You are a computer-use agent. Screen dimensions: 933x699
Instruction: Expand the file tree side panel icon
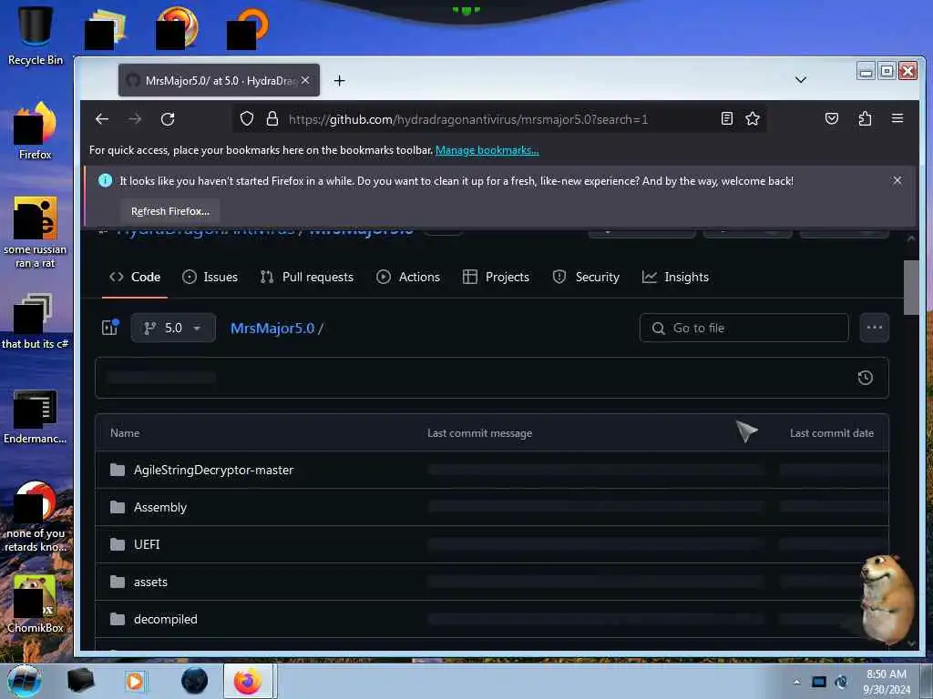[x=110, y=328]
